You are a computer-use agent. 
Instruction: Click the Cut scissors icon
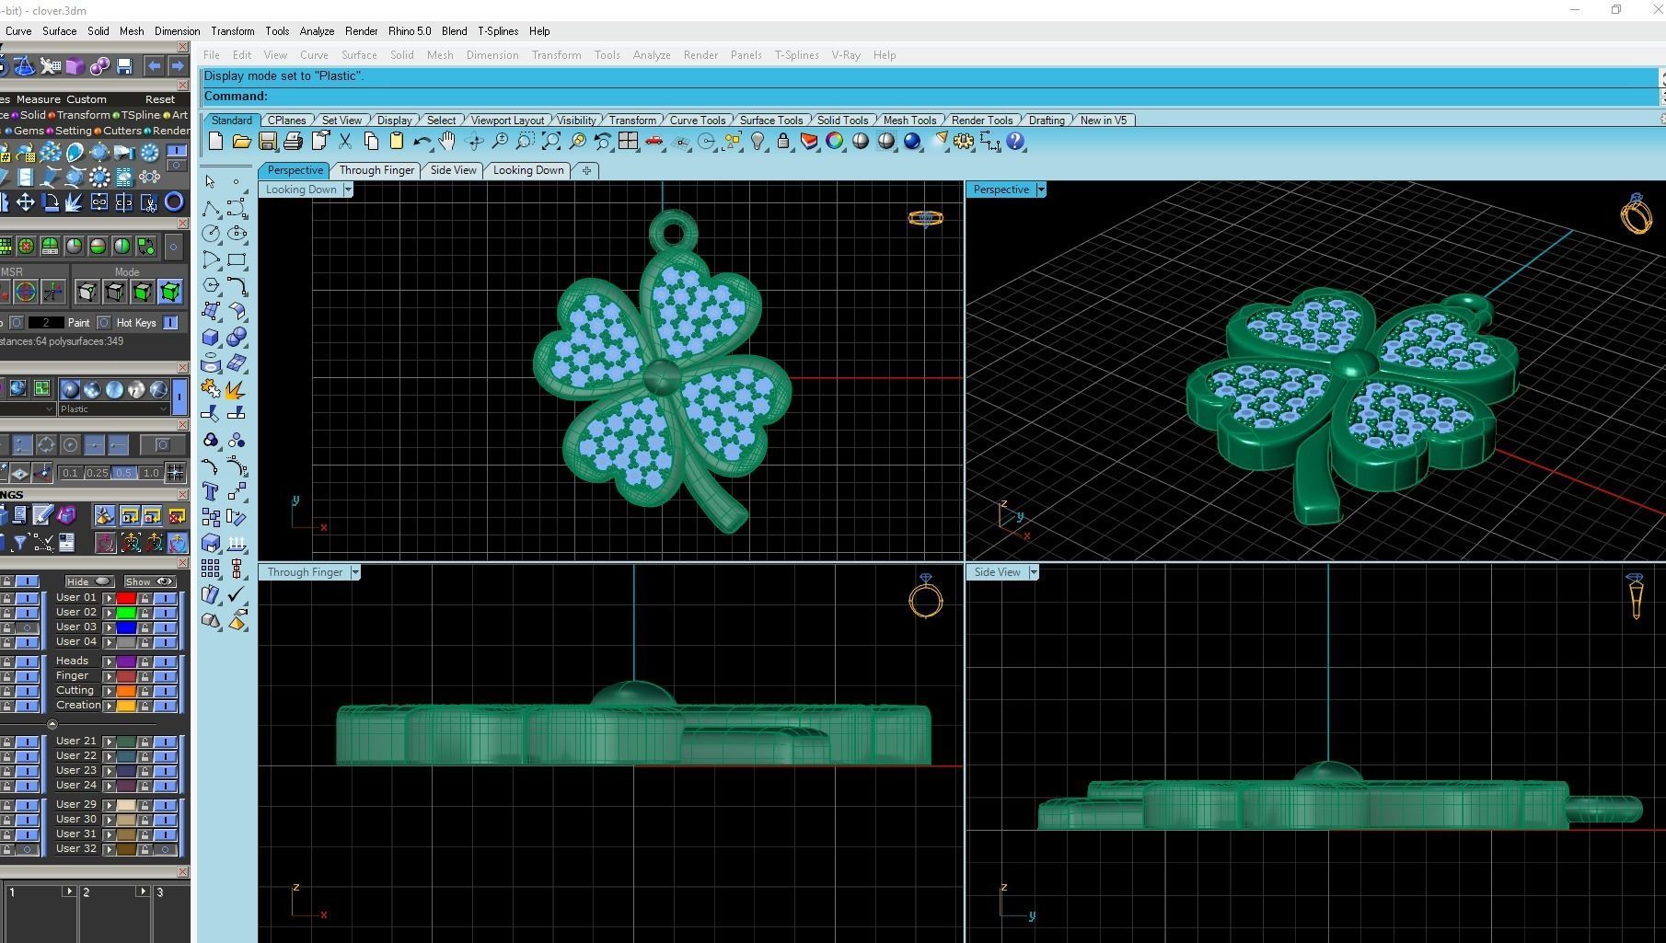click(345, 142)
